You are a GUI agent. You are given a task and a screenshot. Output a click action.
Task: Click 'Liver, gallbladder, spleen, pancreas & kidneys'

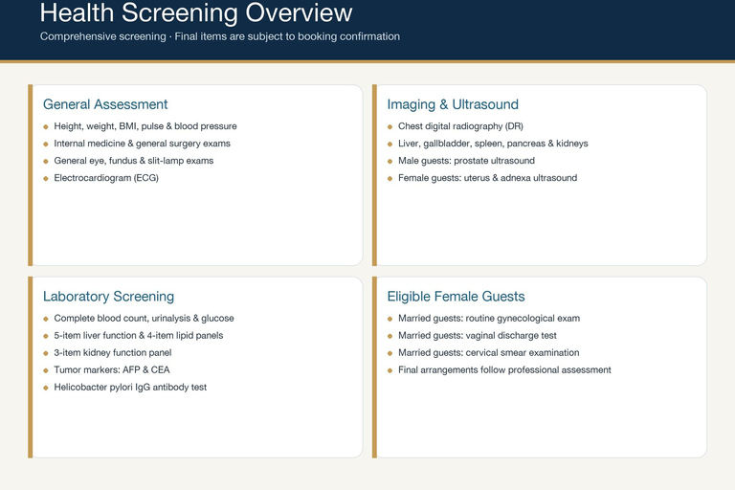click(493, 144)
